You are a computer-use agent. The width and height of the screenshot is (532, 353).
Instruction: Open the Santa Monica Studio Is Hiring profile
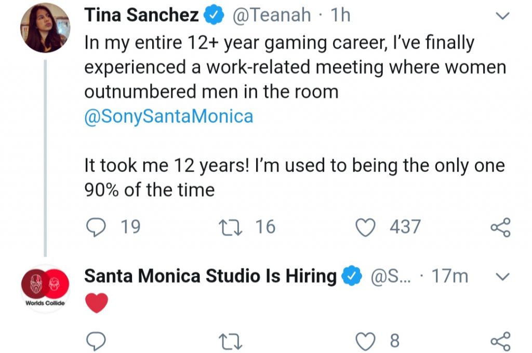210,276
